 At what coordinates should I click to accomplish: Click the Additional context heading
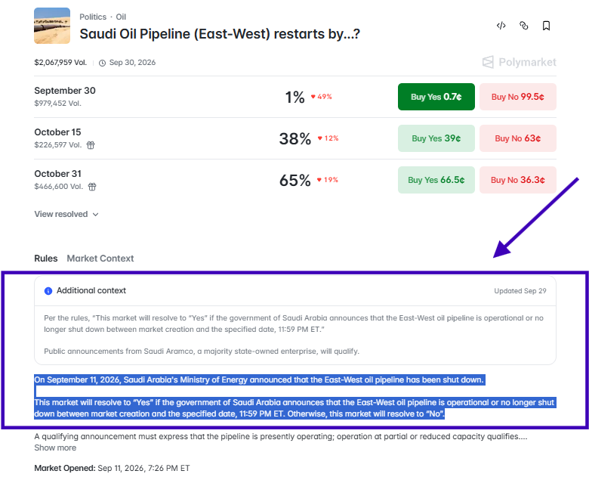coord(91,290)
